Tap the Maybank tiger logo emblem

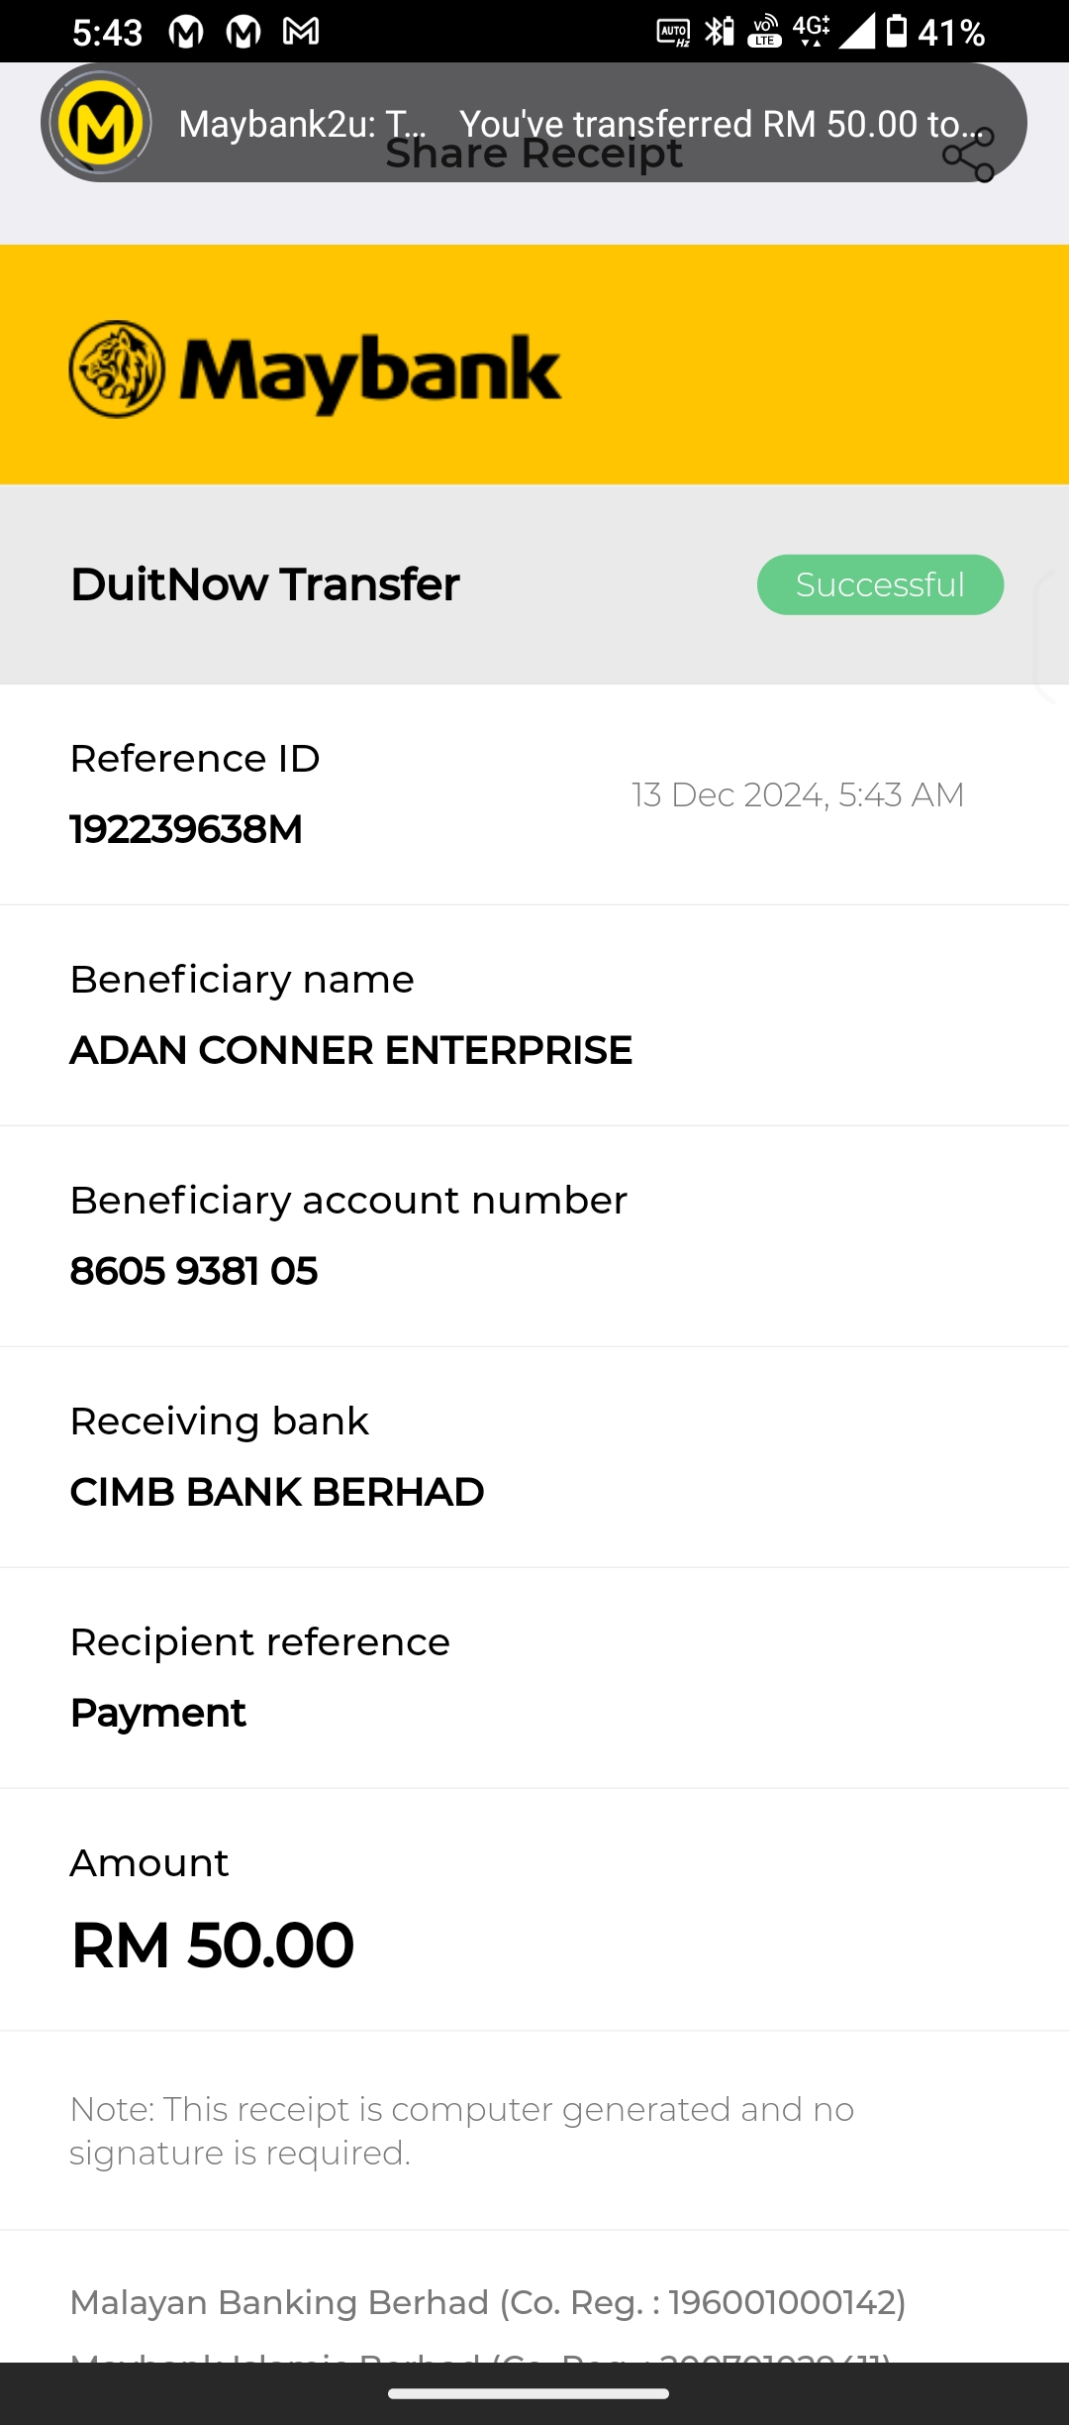[117, 369]
